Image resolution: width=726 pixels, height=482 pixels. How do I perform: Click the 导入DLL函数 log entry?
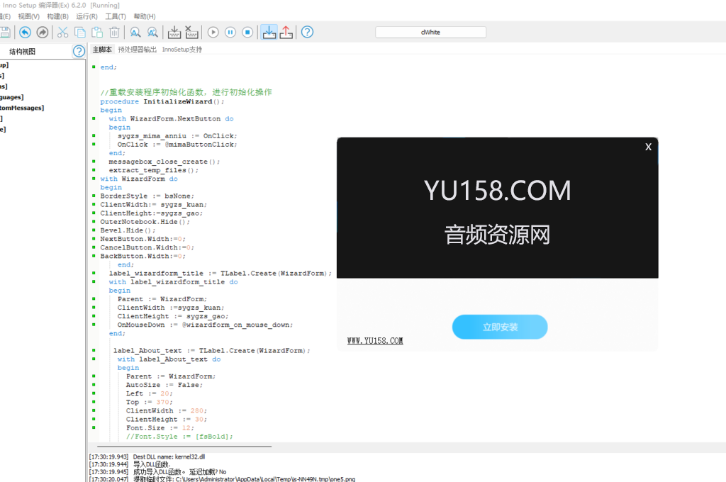152,464
